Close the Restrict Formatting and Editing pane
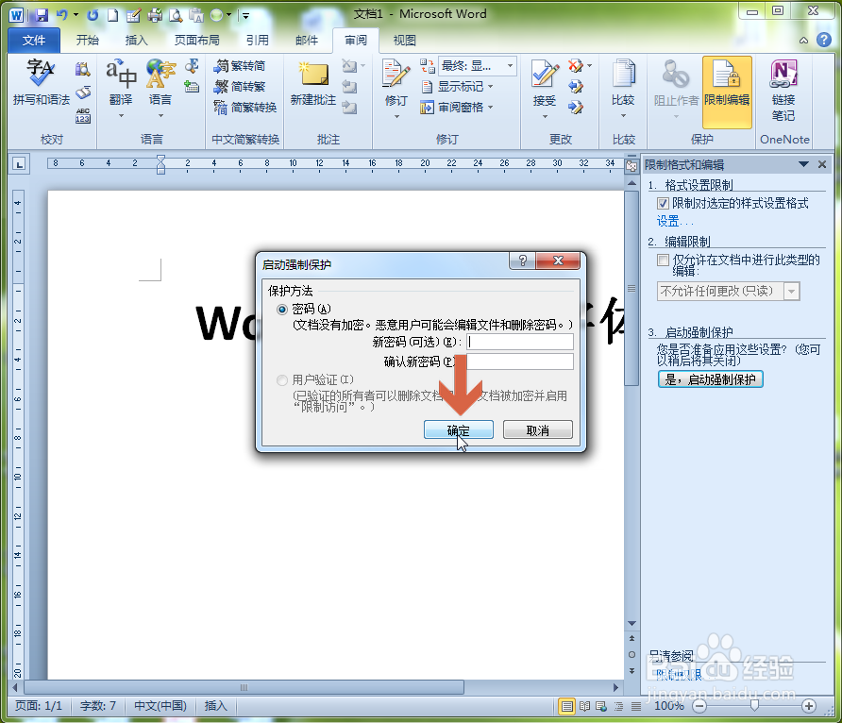 point(822,164)
